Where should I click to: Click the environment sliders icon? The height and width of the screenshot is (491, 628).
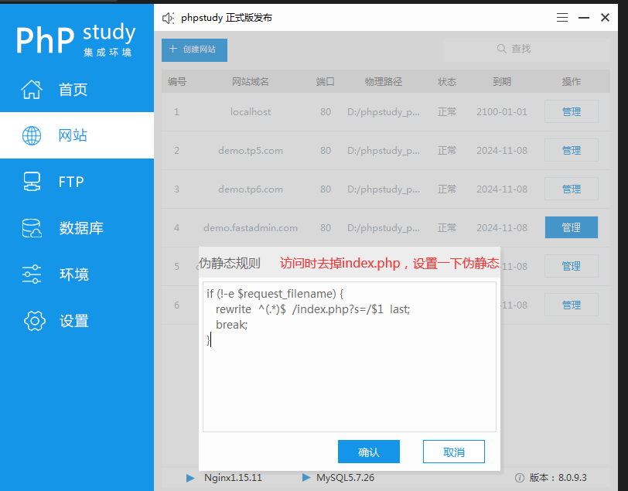pyautogui.click(x=32, y=274)
